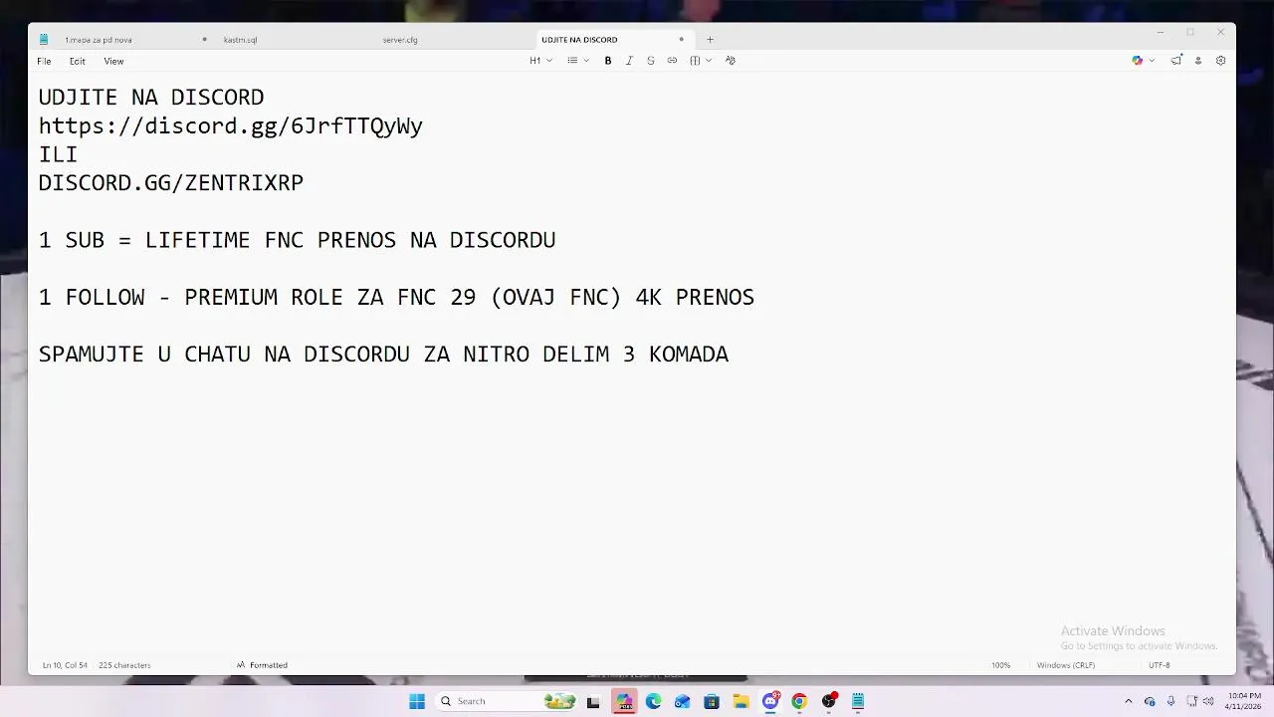Change the UTF-8 encoding
The image size is (1274, 717).
1160,665
